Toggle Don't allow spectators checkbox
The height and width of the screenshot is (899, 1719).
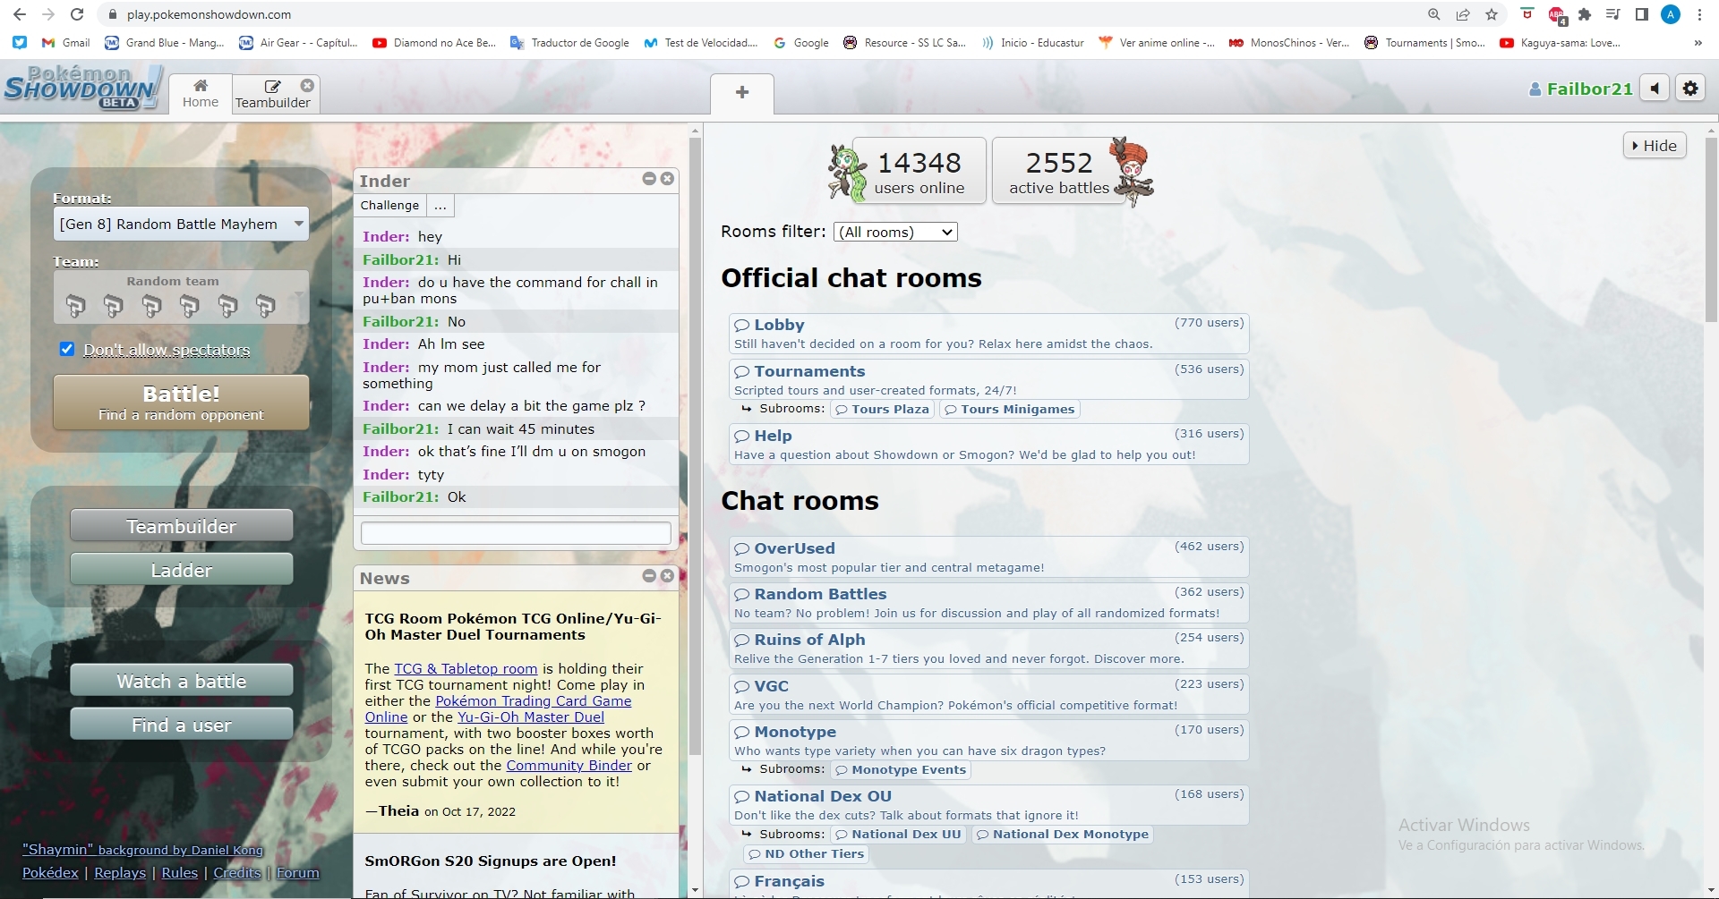coord(67,349)
